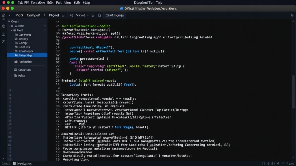Image resolution: width=296 pixels, height=166 pixels.
Task: Click the Virws toolbar label
Action: [x=81, y=15]
